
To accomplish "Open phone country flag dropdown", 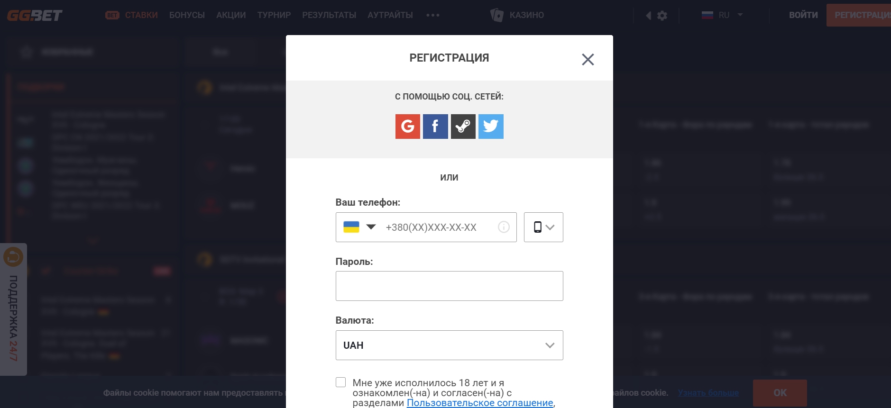I will (x=359, y=227).
